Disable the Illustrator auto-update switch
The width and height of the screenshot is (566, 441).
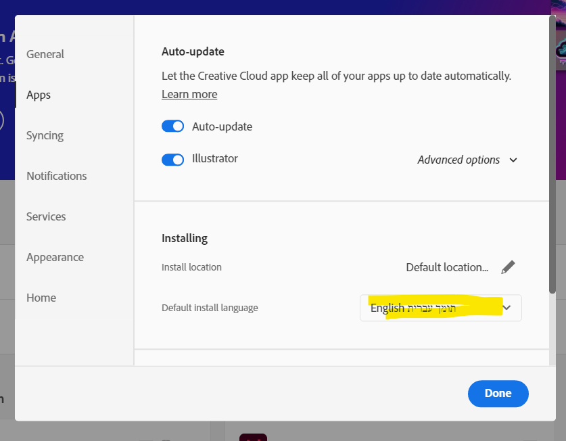tap(173, 160)
